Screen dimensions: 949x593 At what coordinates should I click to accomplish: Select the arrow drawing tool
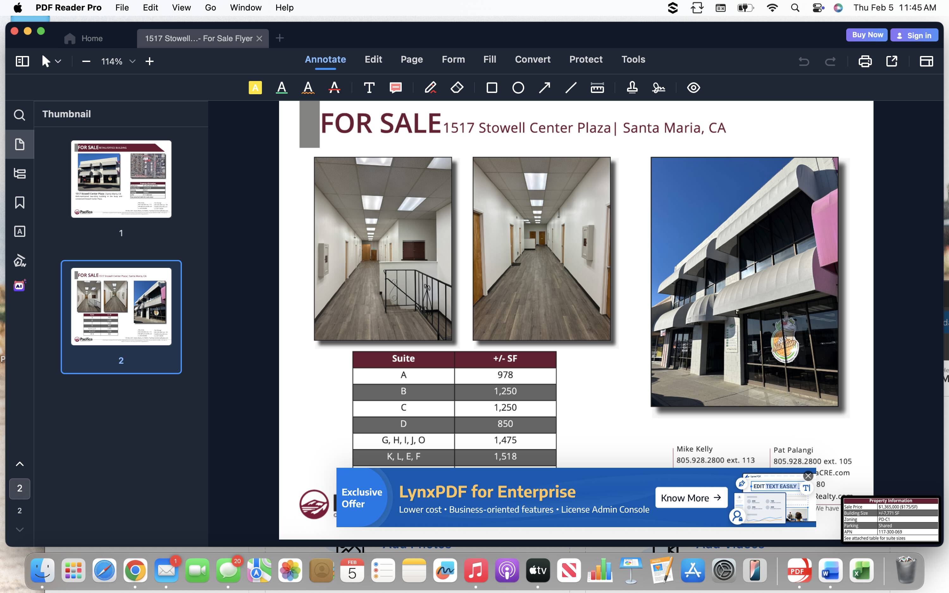[544, 88]
